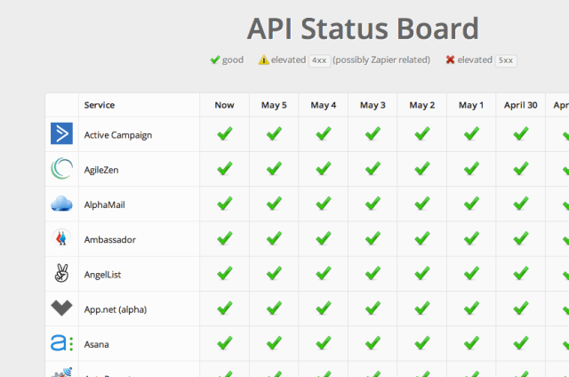The height and width of the screenshot is (377, 569).
Task: Open the Active Campaign service link
Action: tap(118, 135)
